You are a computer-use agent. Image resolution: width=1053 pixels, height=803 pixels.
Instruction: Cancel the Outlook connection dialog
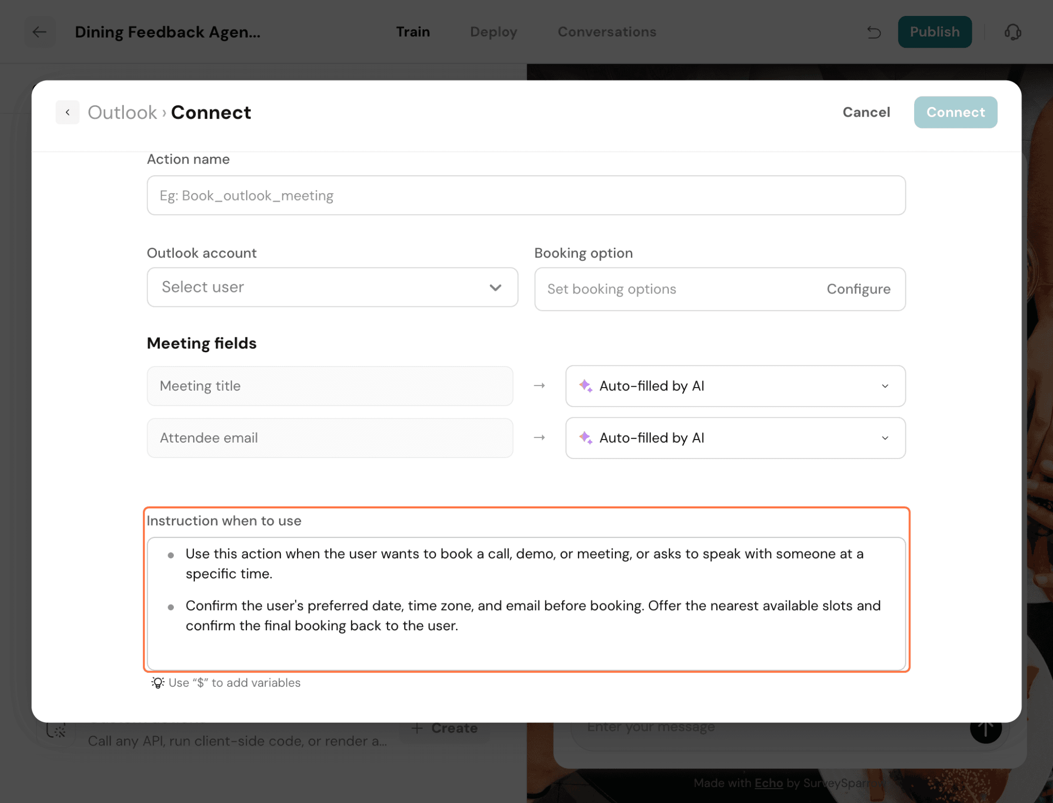[866, 112]
